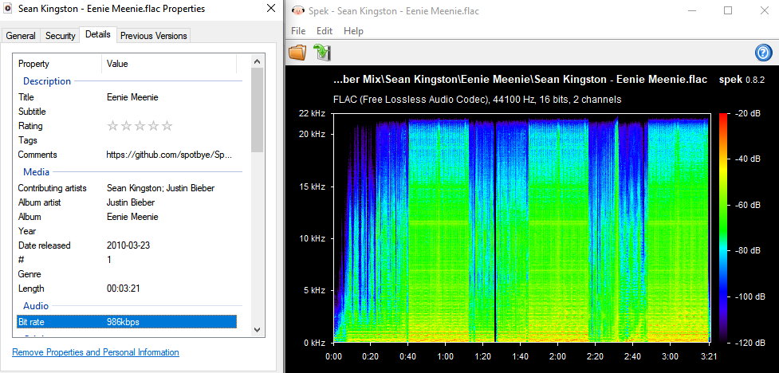Click the 3:21 time axis label
The height and width of the screenshot is (373, 779).
(707, 356)
